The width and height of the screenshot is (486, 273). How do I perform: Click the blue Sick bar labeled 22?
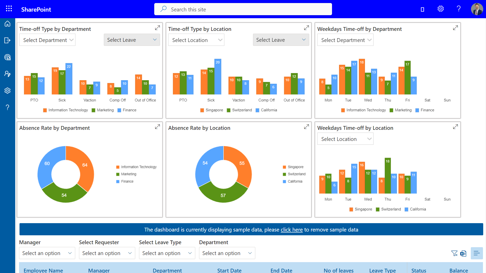click(69, 79)
